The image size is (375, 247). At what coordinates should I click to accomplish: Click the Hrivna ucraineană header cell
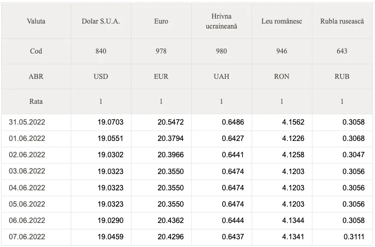point(221,21)
